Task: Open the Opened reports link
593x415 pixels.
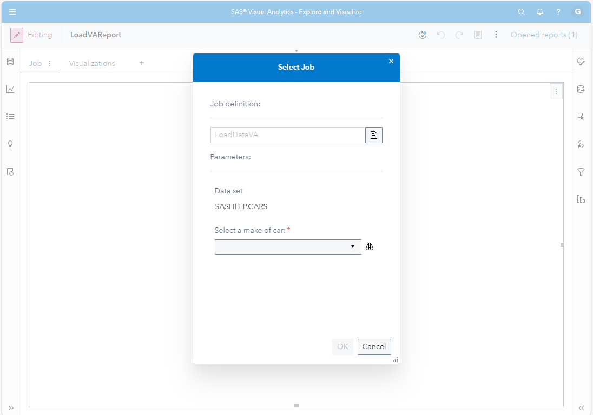Action: click(x=544, y=34)
